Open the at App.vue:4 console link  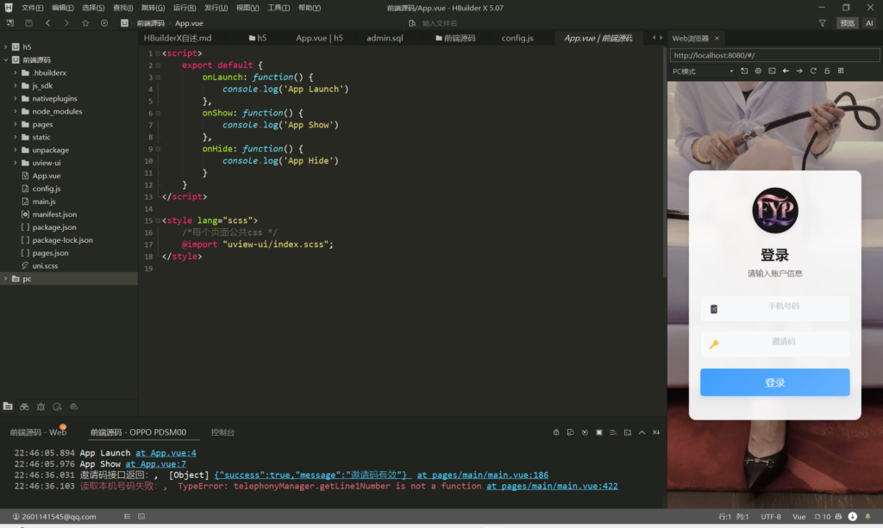(x=166, y=453)
